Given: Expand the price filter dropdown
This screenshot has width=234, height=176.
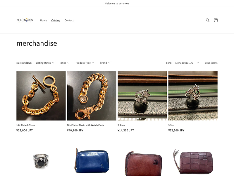Looking at the screenshot, I should (65, 63).
